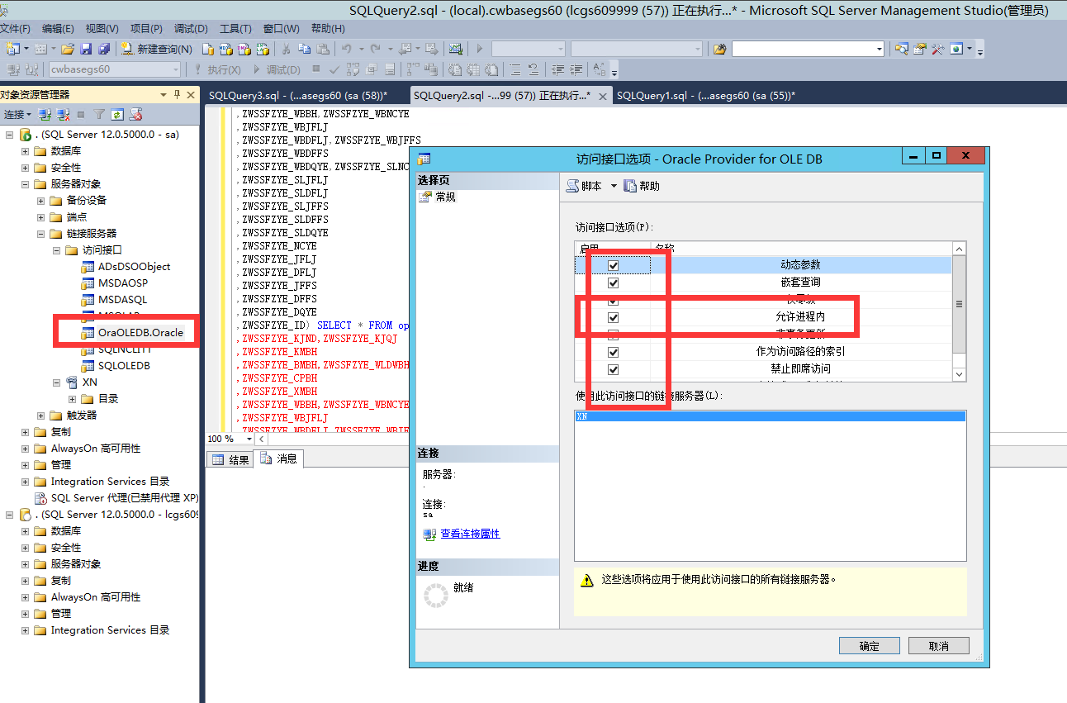The height and width of the screenshot is (703, 1067).
Task: Click the 取消 button in provider dialog
Action: [938, 646]
